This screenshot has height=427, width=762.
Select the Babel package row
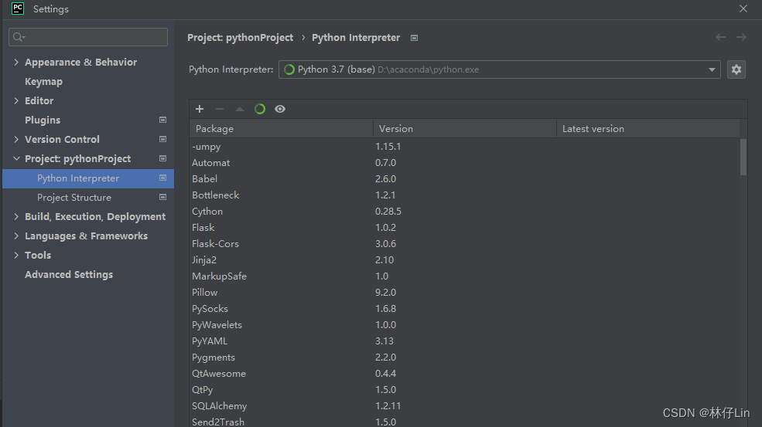tap(465, 179)
